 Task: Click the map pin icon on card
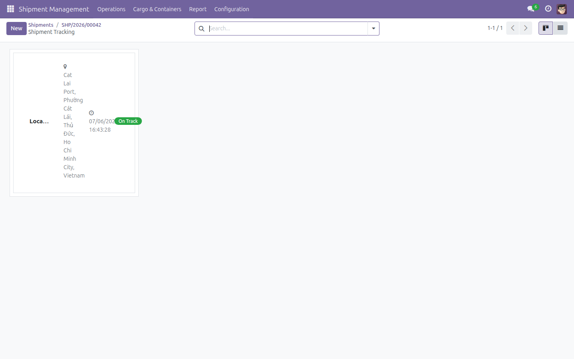click(x=65, y=67)
